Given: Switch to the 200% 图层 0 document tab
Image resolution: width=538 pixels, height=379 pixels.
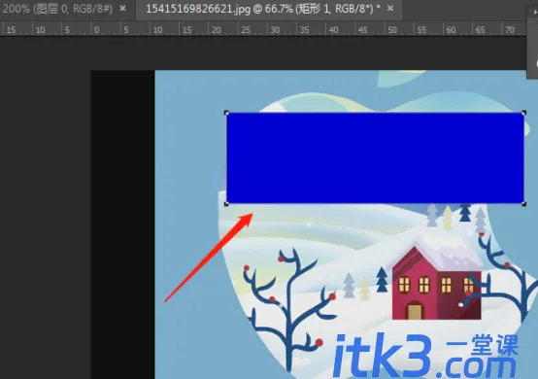Looking at the screenshot, I should 57,9.
